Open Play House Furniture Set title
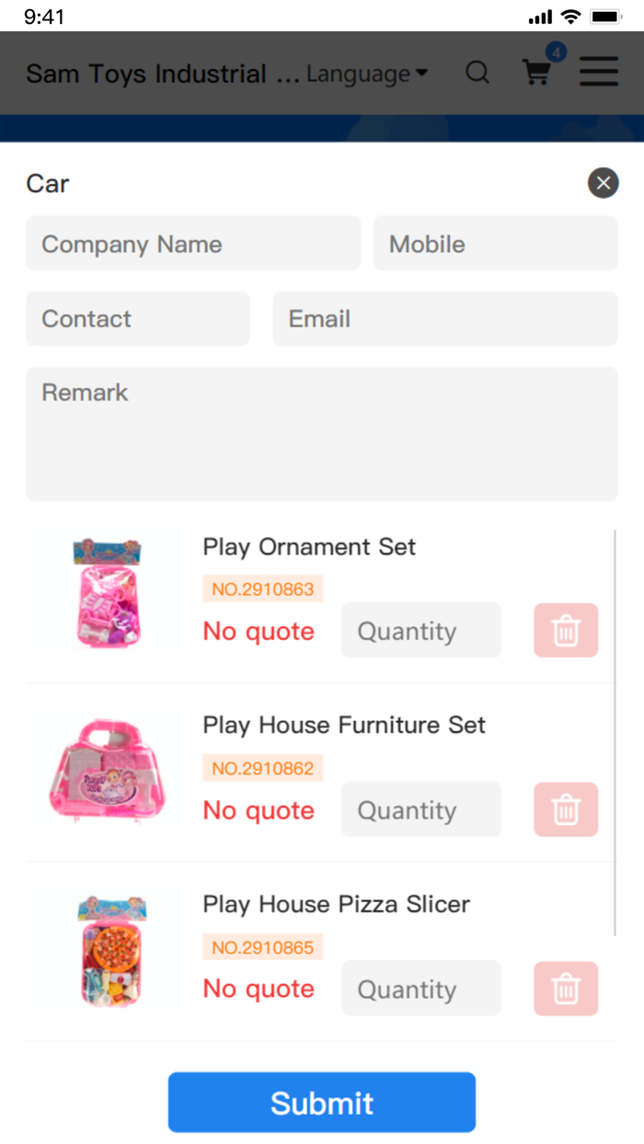 pyautogui.click(x=344, y=726)
